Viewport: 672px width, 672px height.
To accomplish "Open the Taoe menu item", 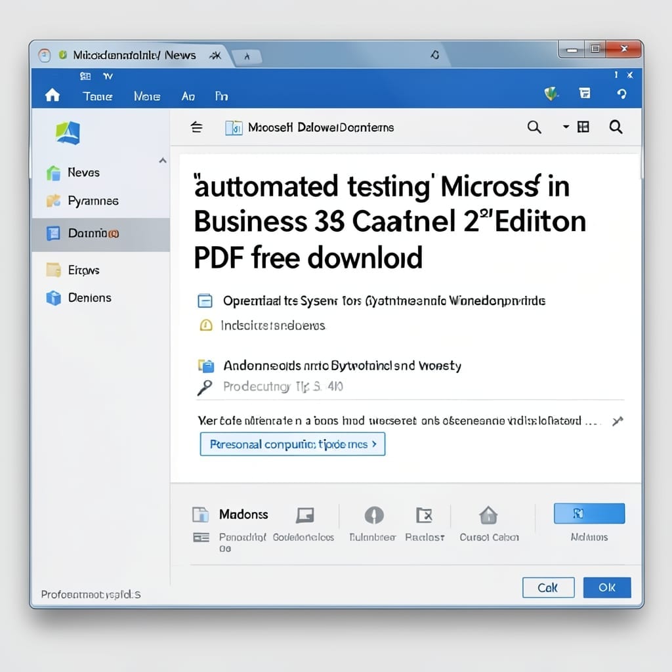I will [x=98, y=96].
